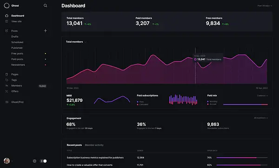Expand the Past 30 days dropdown

[265, 6]
